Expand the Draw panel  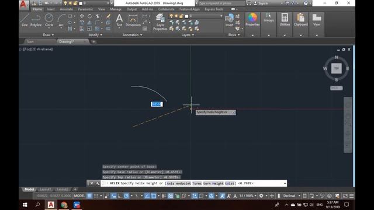[49, 35]
